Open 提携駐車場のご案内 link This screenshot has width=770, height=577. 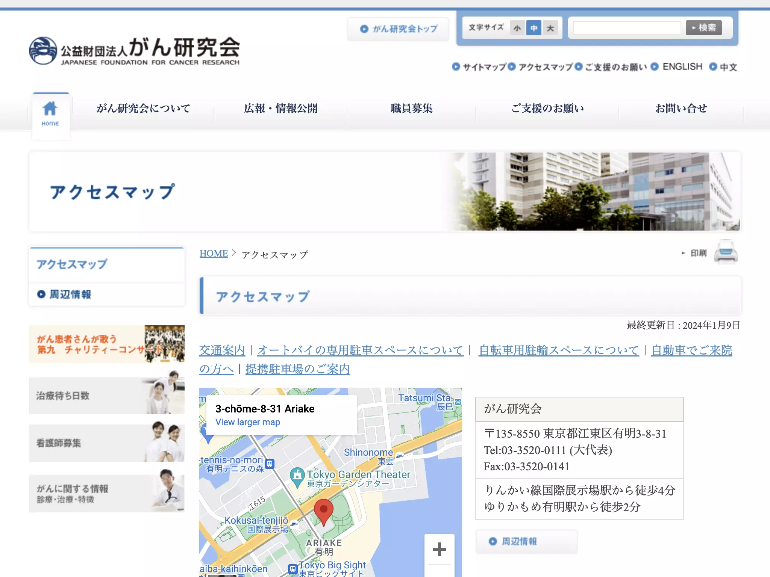pyautogui.click(x=298, y=369)
